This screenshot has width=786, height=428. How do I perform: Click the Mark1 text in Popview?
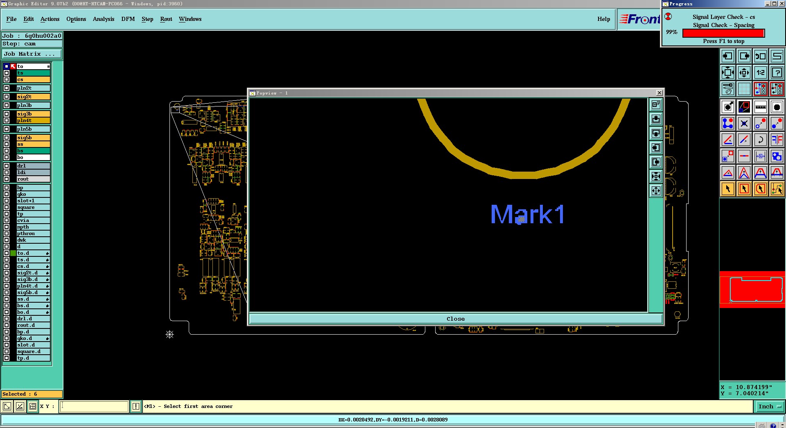coord(528,214)
